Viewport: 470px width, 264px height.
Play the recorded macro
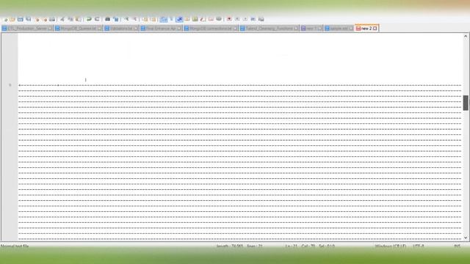[245, 20]
